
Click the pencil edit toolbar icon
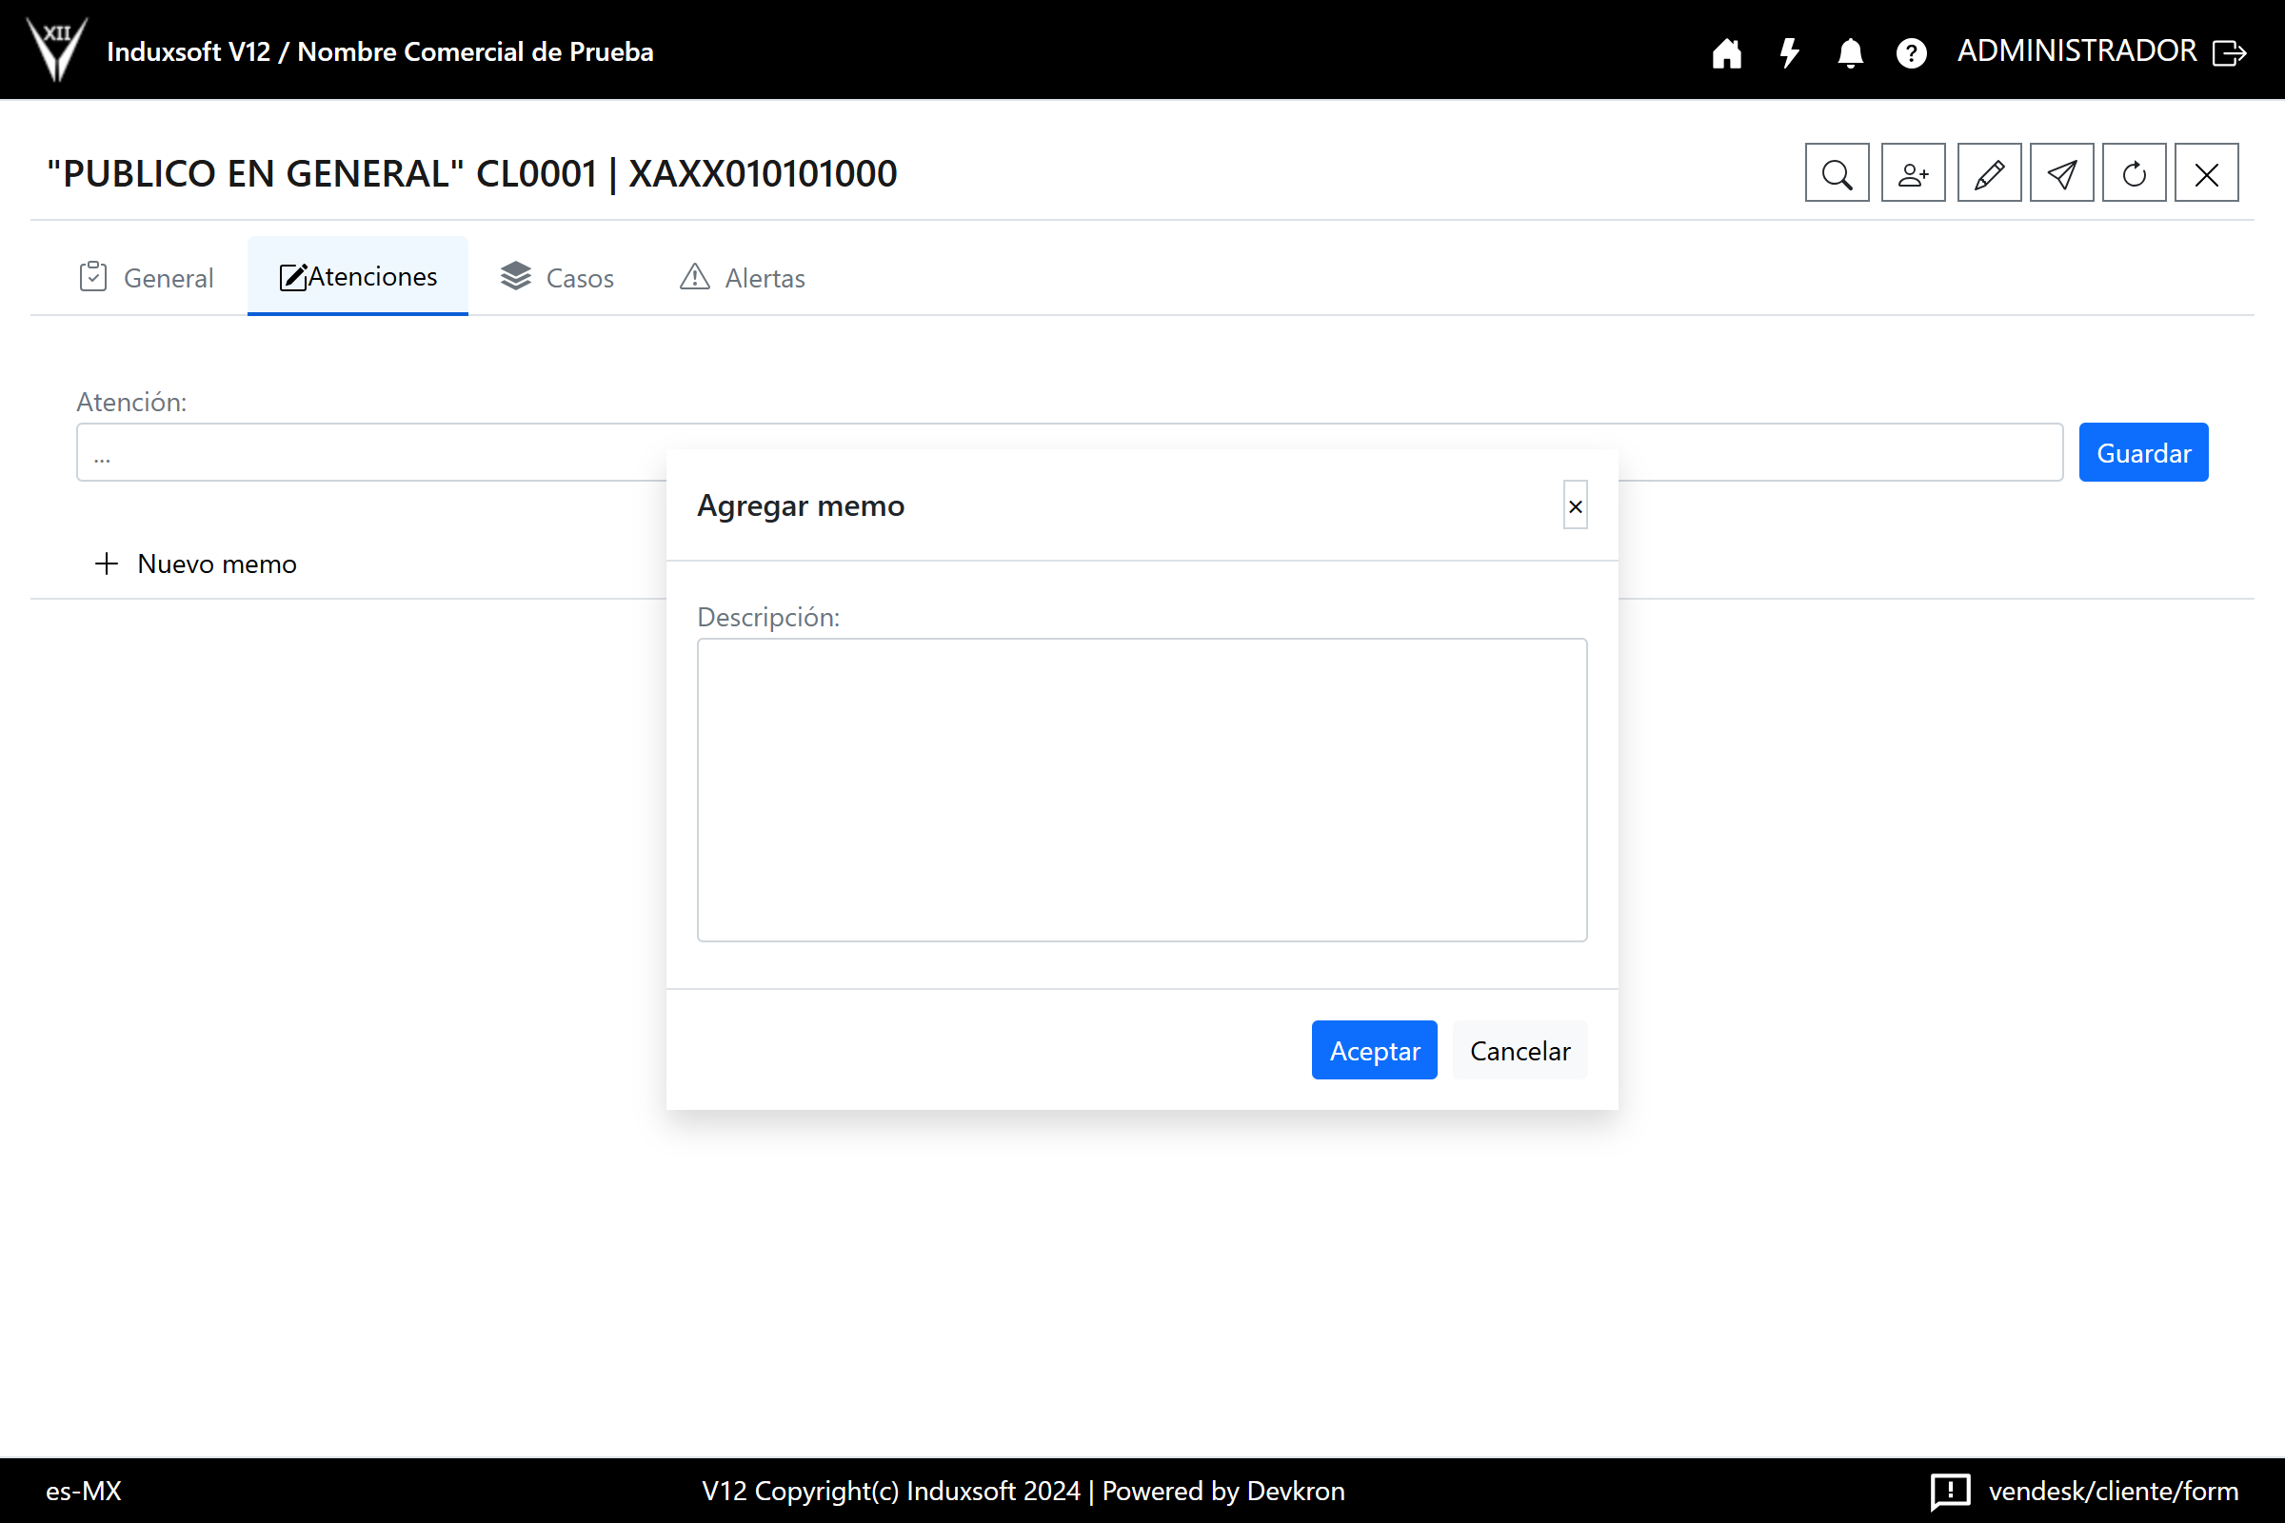point(1989,174)
